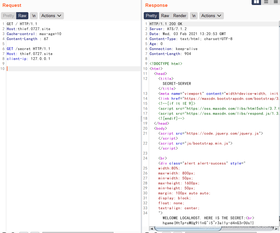Click 'WELCOME LOCALHOST. HERE IS THE SECRET' line
This screenshot has width=280, height=233.
pyautogui.click(x=208, y=218)
